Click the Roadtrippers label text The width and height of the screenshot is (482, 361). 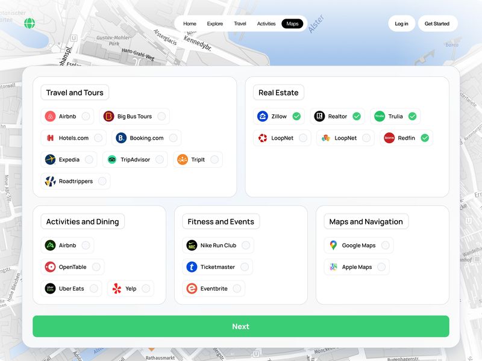point(76,181)
